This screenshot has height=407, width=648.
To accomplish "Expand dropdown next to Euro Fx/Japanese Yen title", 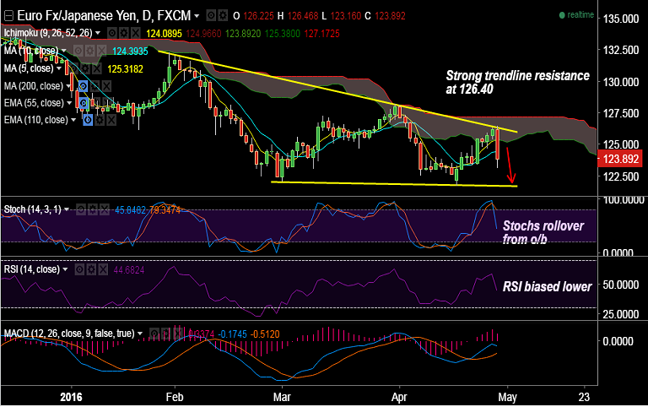I will pyautogui.click(x=197, y=16).
